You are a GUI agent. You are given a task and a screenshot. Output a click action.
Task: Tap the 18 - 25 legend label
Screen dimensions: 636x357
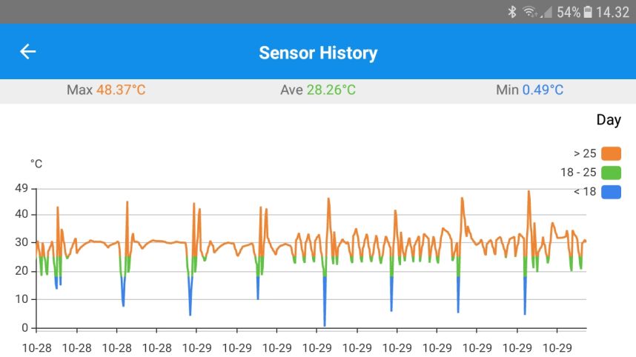click(578, 173)
